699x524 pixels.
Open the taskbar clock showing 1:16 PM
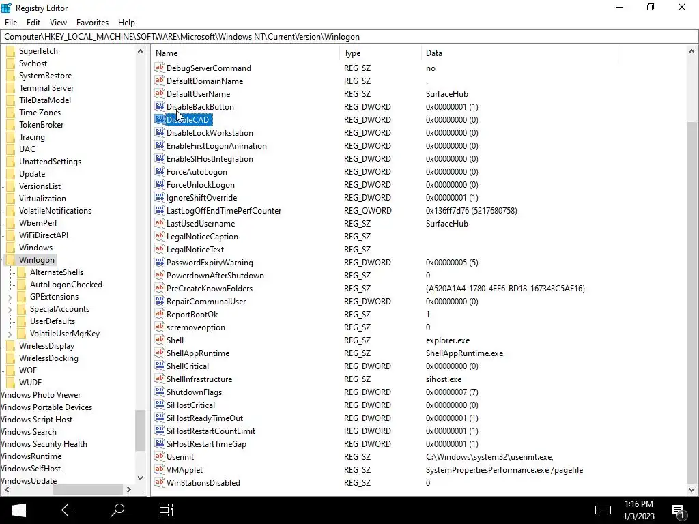(x=639, y=510)
